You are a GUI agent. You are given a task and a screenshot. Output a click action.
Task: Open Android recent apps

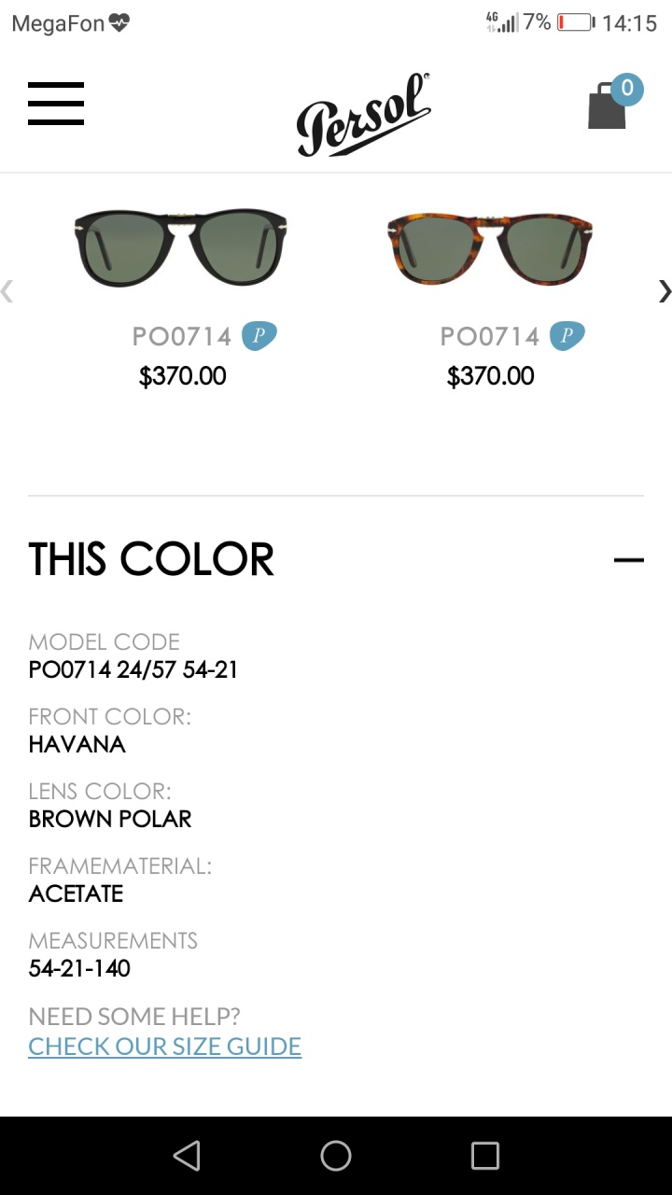click(485, 1156)
